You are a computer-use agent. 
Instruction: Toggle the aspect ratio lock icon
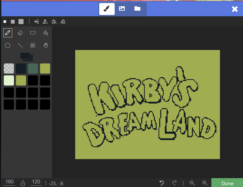tap(23, 183)
